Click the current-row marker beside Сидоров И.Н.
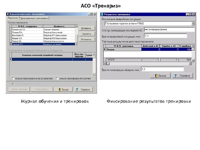 11,44
